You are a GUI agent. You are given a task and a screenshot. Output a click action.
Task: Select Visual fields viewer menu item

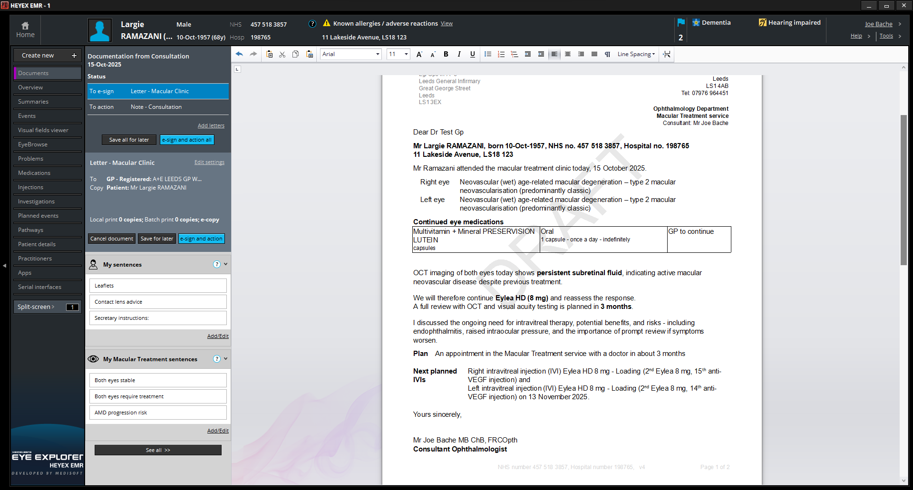click(43, 130)
